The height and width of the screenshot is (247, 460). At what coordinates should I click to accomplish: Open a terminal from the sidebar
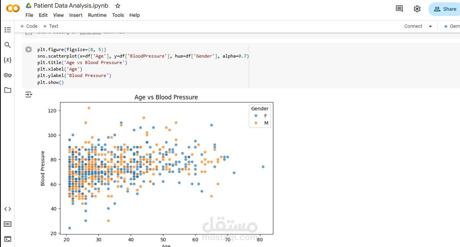tap(8, 239)
